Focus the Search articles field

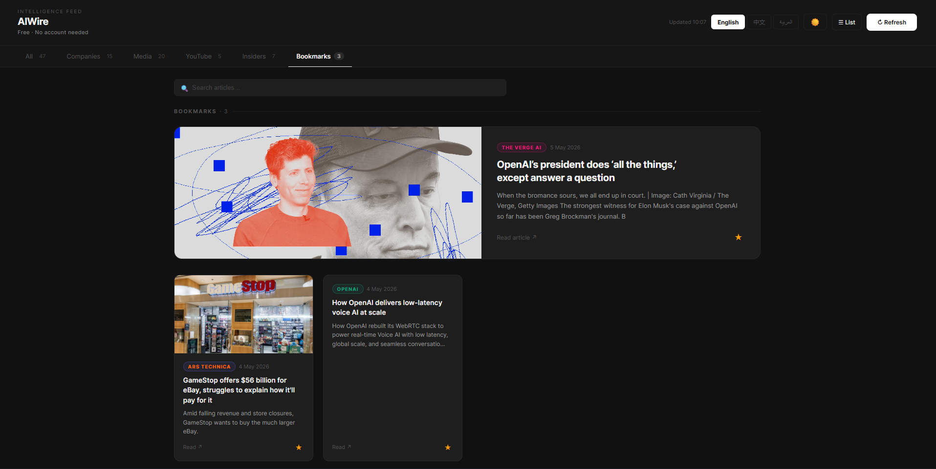pos(340,88)
